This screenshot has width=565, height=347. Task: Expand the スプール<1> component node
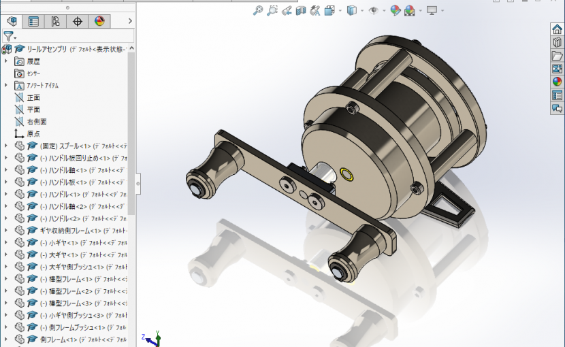click(6, 146)
